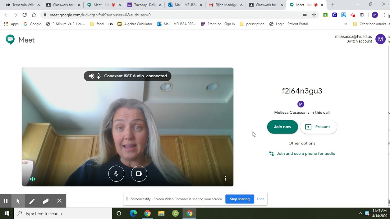
Task: Open a new browser tab
Action: 333,5
